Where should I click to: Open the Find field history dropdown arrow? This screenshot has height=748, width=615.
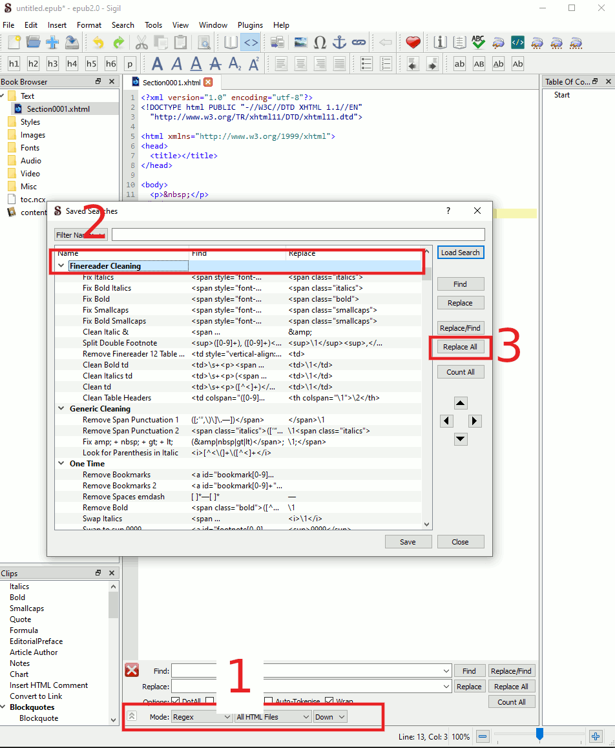point(446,671)
